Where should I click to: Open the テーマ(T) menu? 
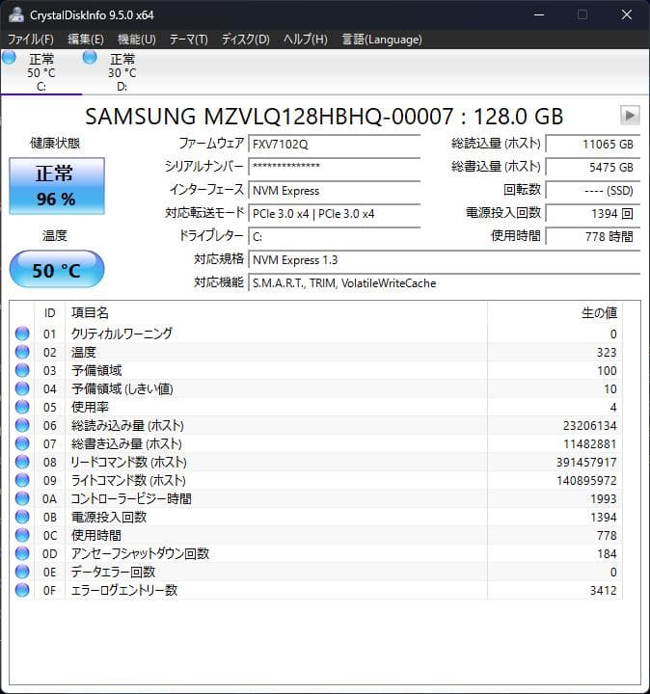189,40
